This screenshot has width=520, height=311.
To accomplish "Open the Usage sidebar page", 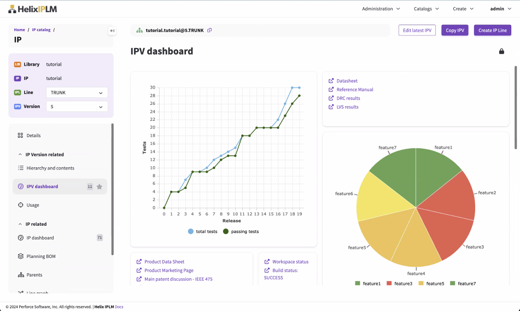I will click(33, 206).
